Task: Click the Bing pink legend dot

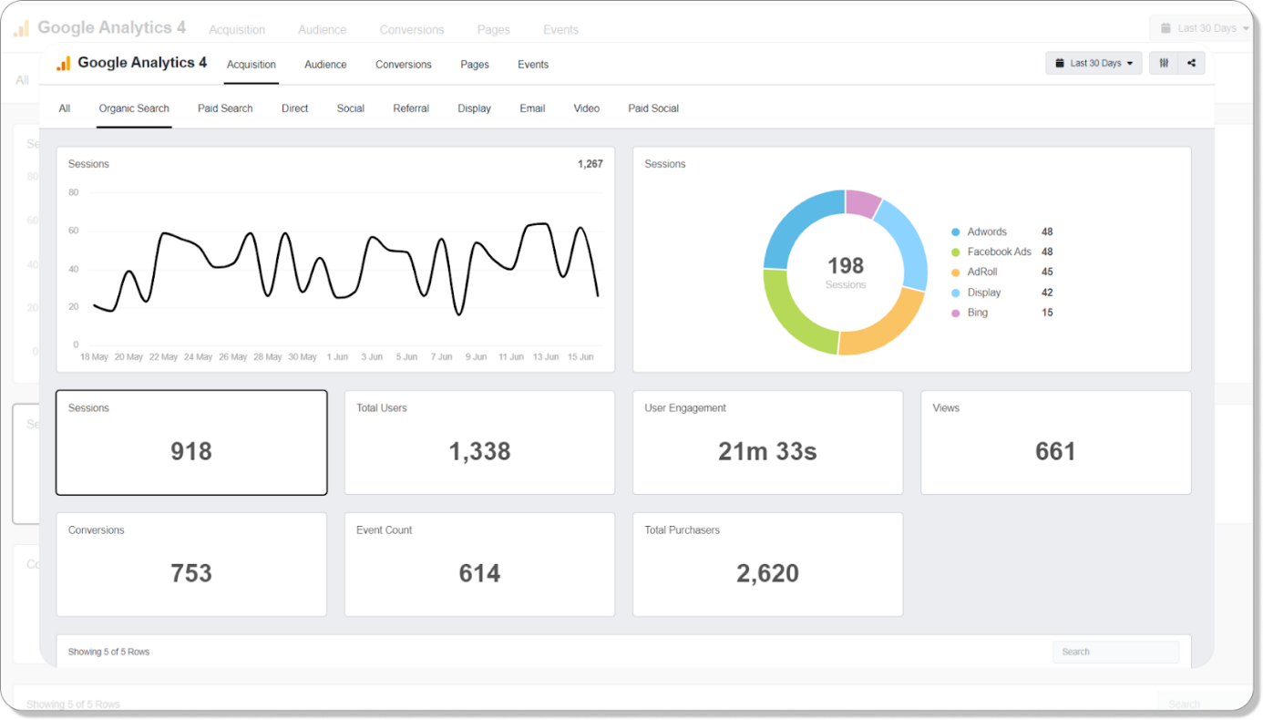Action: click(955, 313)
